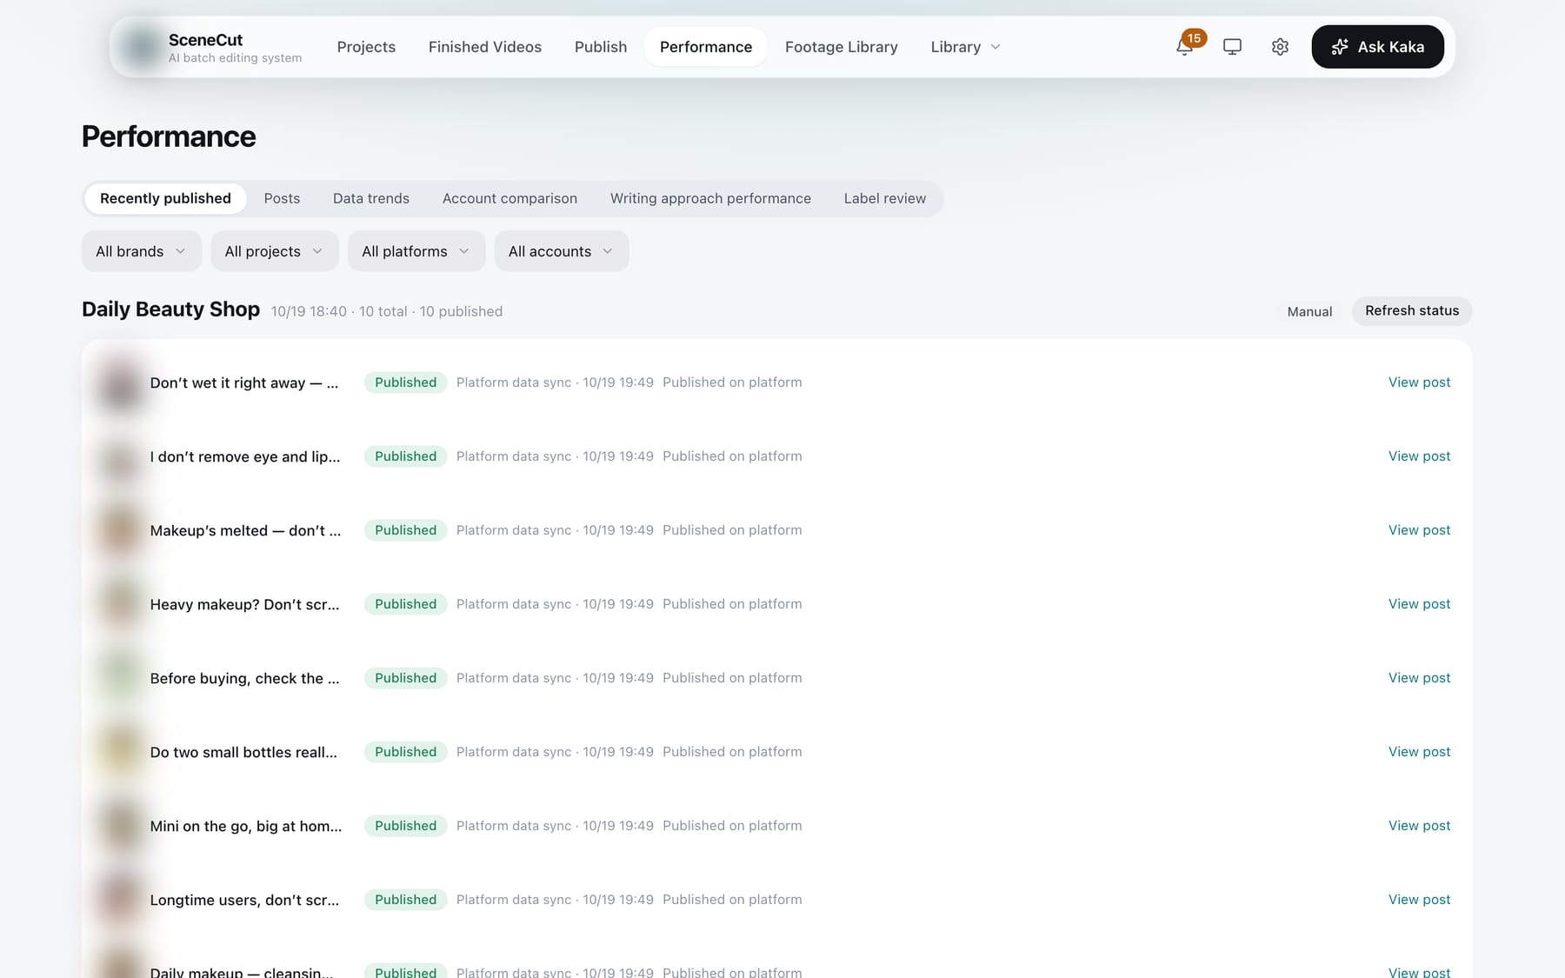The image size is (1565, 978).
Task: Open settings via the gear icon
Action: point(1280,47)
